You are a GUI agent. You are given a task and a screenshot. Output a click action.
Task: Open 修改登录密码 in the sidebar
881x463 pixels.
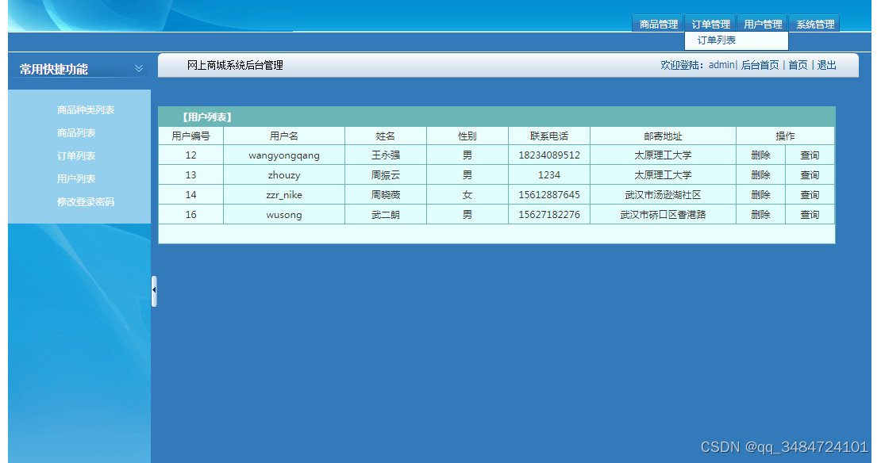86,202
